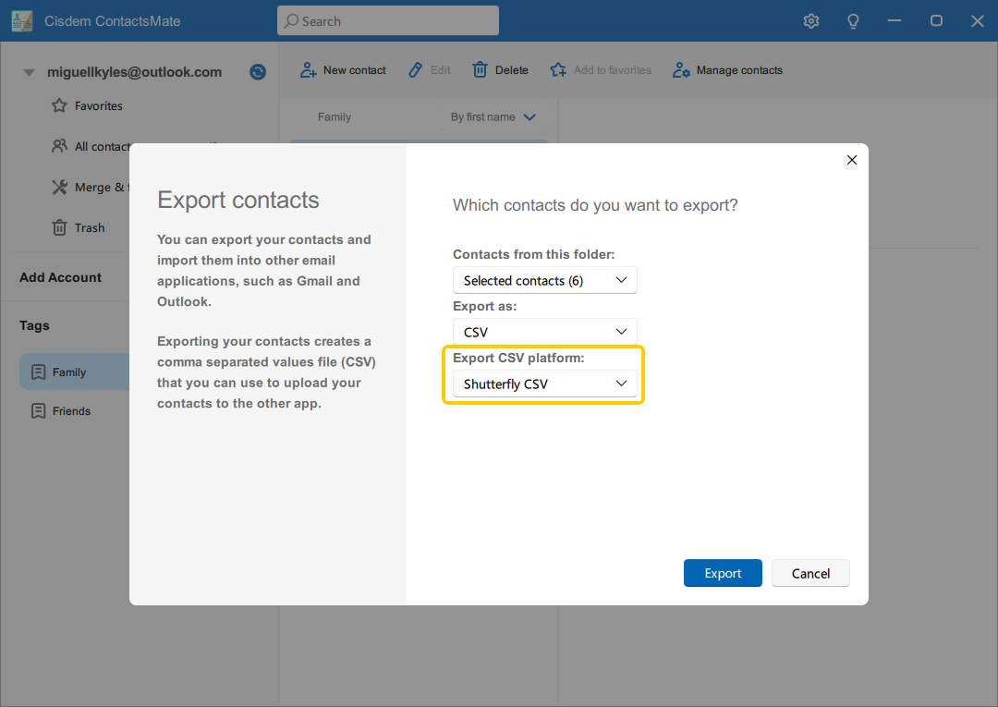Click the Favorites star icon in sidebar
Screen dimensions: 998x707
click(59, 106)
